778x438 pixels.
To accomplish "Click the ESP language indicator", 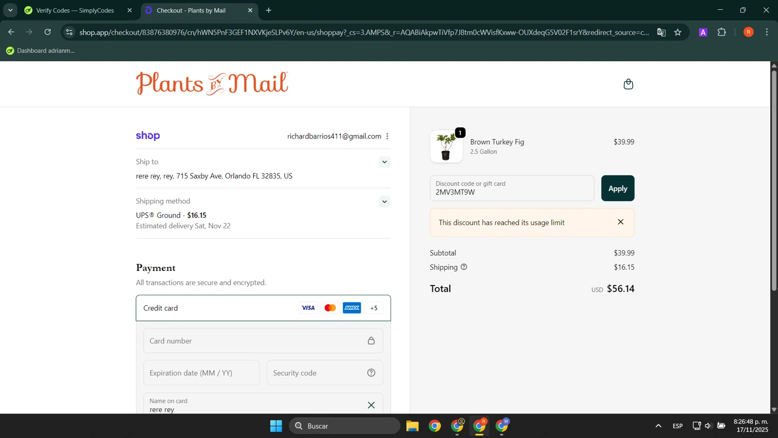I will [677, 426].
